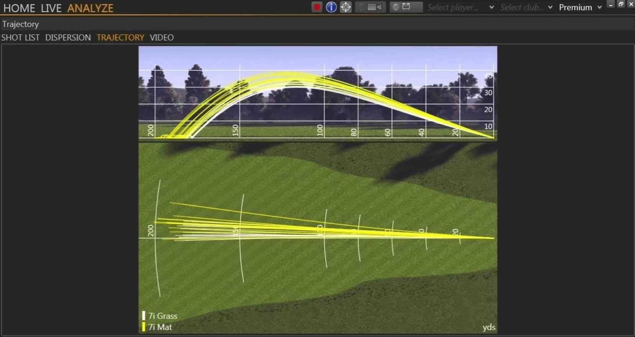Open the Select club dropdown
The image size is (635, 337).
[527, 7]
